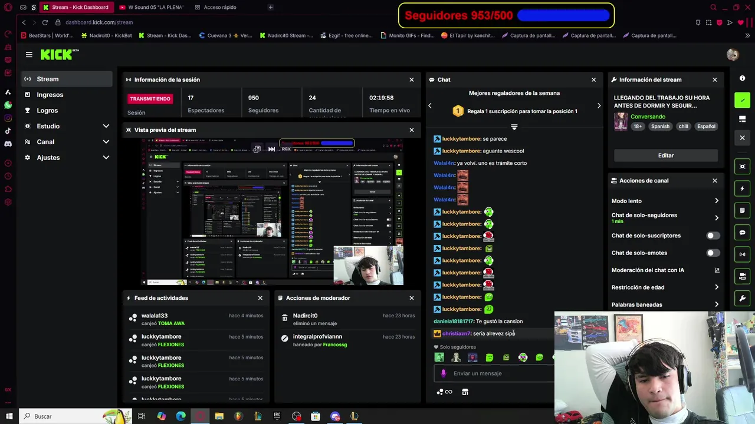Image resolution: width=755 pixels, height=424 pixels.
Task: Click the Windows Start button
Action: (x=9, y=416)
